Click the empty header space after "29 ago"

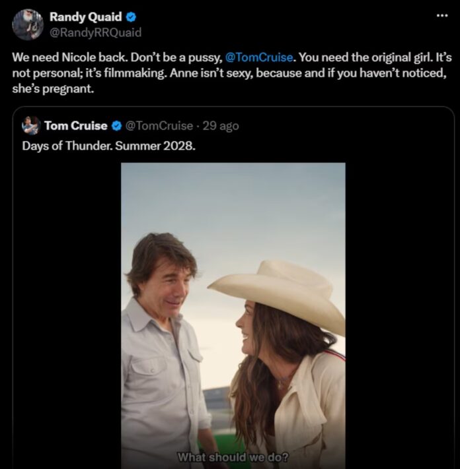pos(344,126)
